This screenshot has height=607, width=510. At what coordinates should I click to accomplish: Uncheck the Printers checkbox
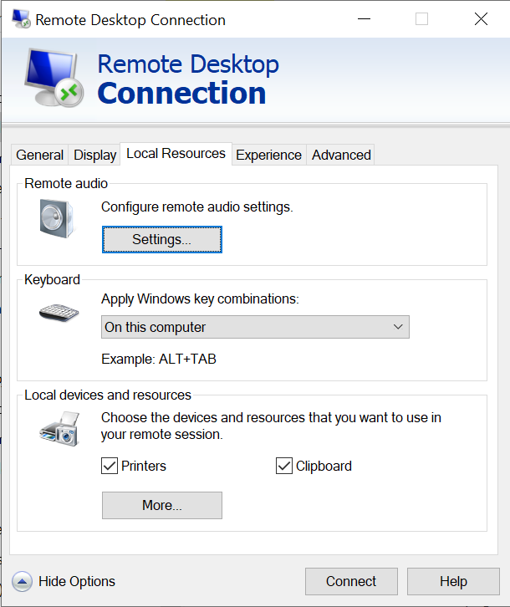[110, 466]
